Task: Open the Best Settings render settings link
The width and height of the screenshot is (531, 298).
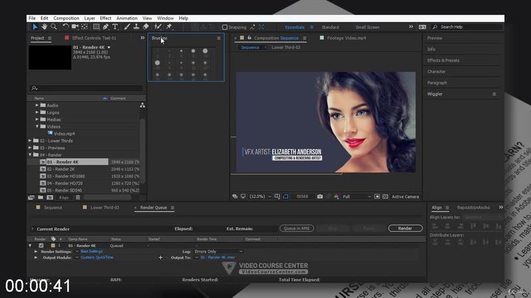Action: [92, 252]
